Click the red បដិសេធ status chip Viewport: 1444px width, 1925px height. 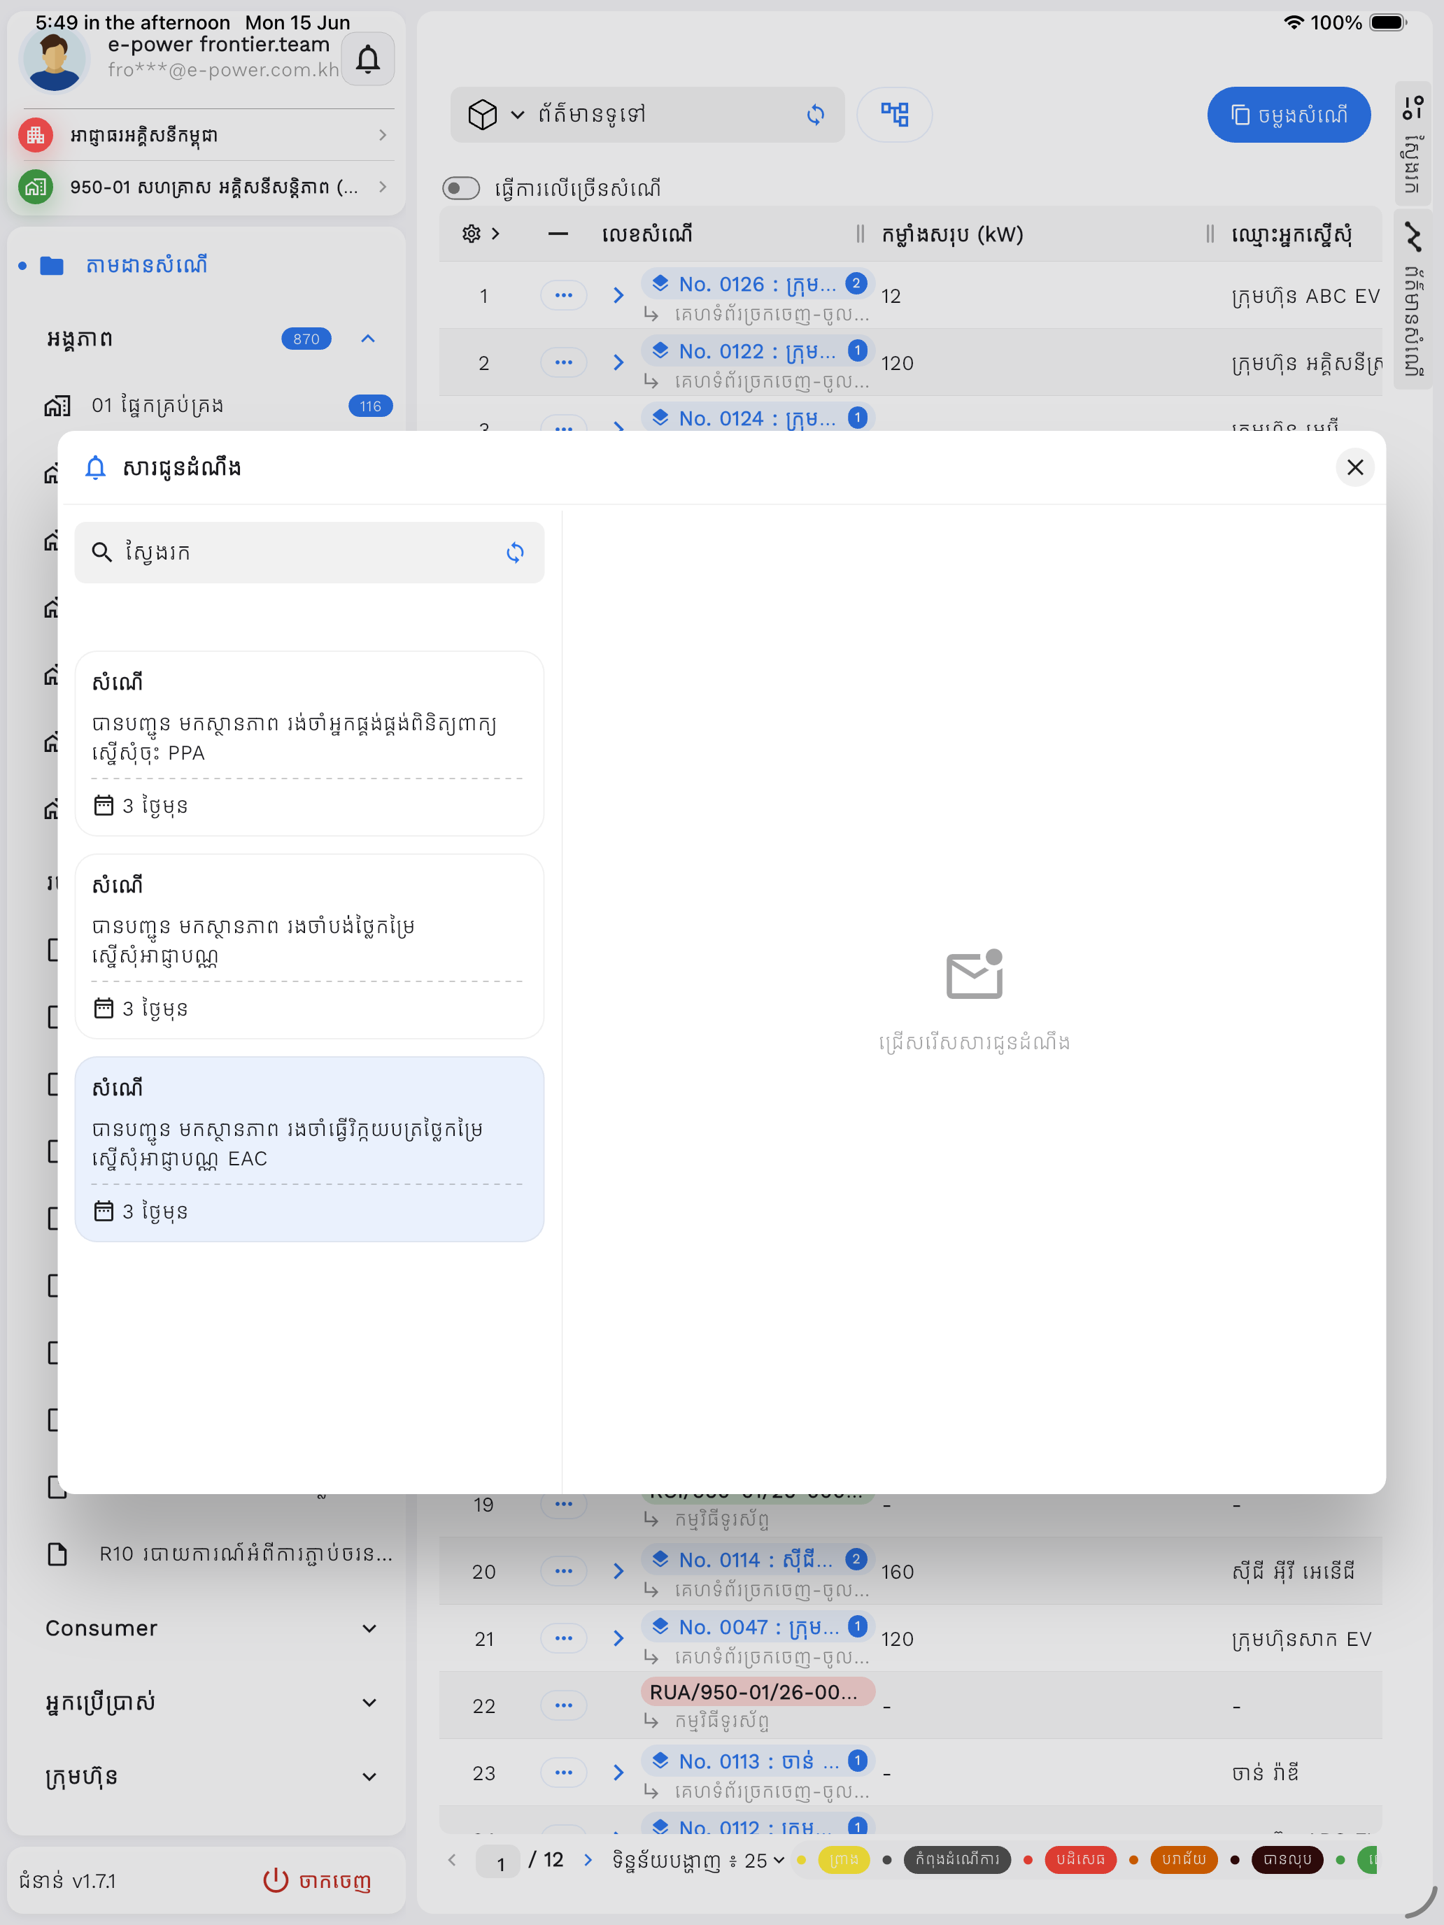pyautogui.click(x=1080, y=1860)
